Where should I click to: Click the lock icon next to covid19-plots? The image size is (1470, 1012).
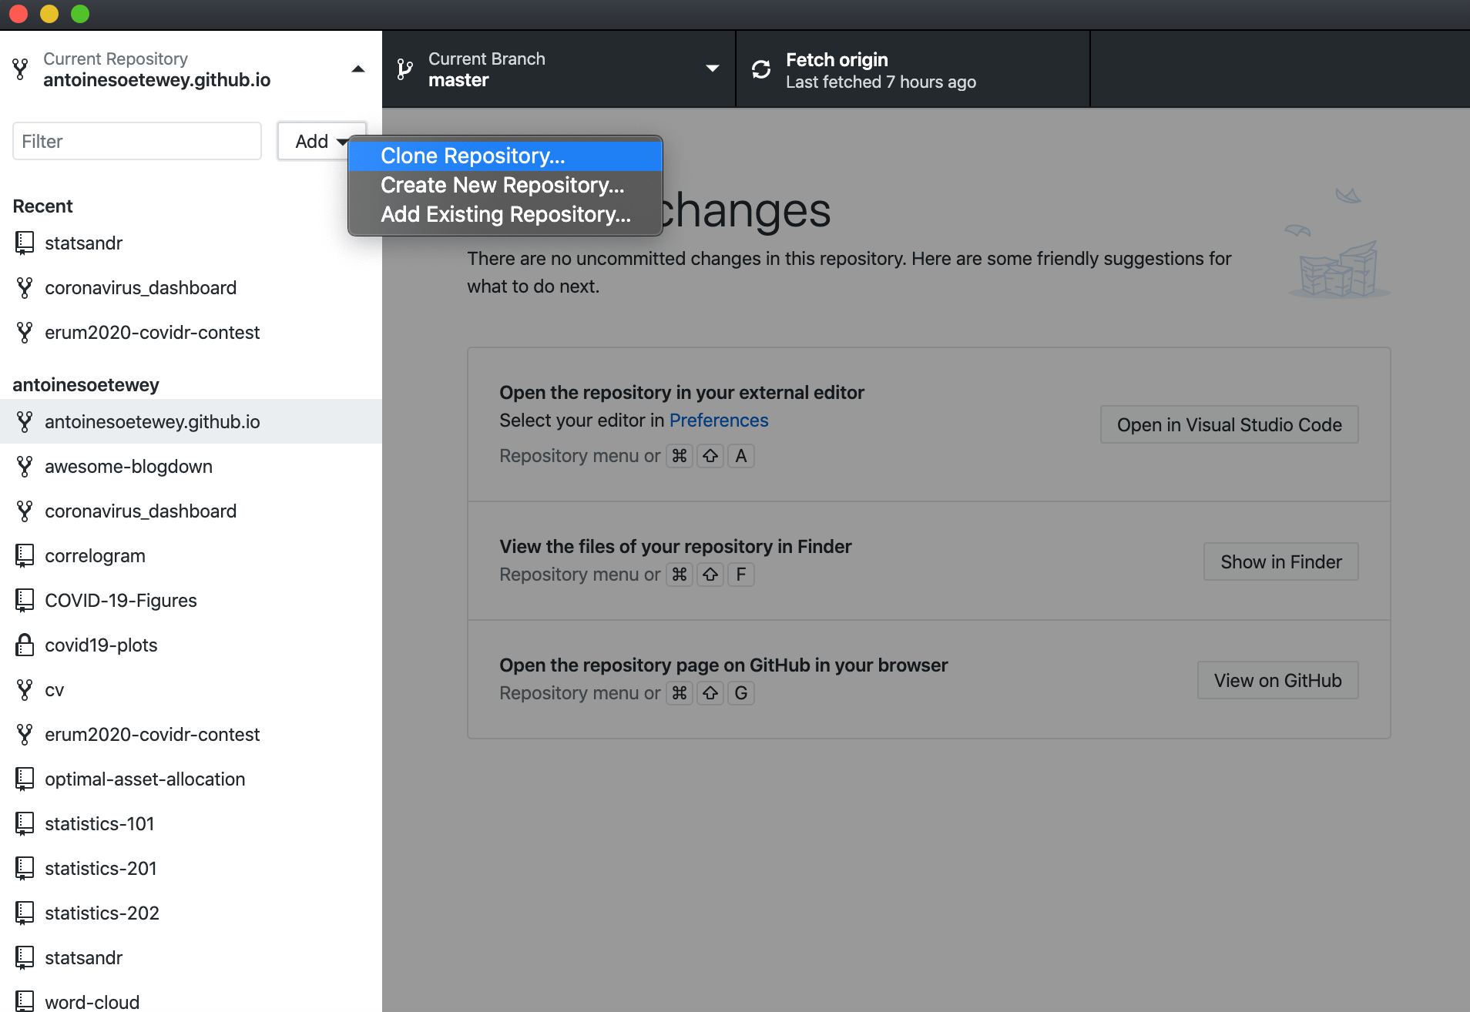[25, 645]
